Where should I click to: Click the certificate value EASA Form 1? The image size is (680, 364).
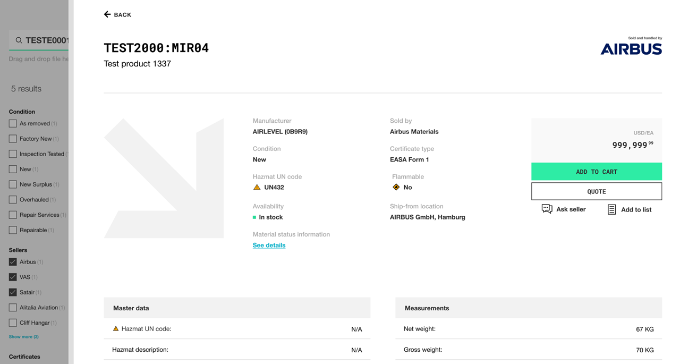pyautogui.click(x=410, y=159)
